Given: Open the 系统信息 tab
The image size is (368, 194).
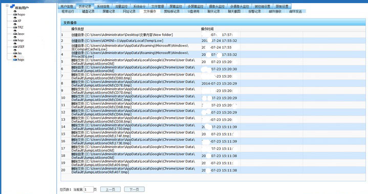Looking at the screenshot, I should point(103,6).
